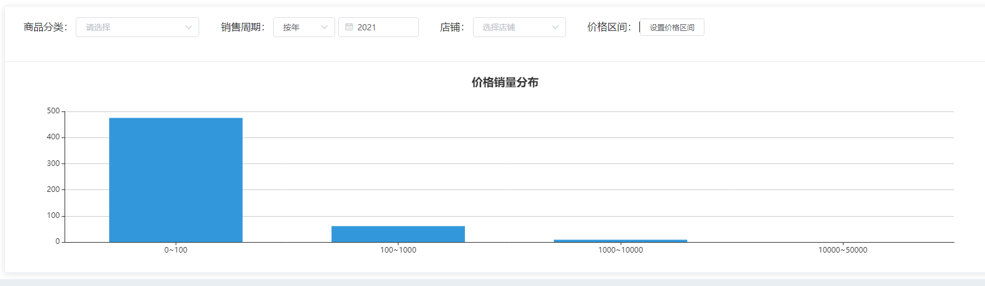Click the 500 y-axis tick label
Screen dimensions: 985x286
(53, 111)
